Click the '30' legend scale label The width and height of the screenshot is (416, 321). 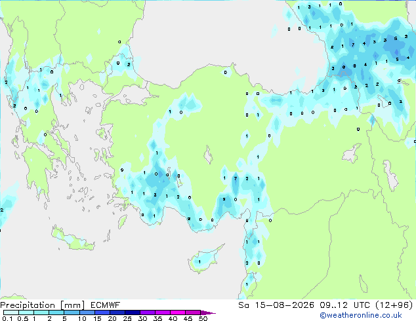click(143, 318)
